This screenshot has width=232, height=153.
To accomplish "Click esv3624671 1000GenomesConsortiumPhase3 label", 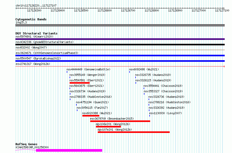I will point(47,53).
